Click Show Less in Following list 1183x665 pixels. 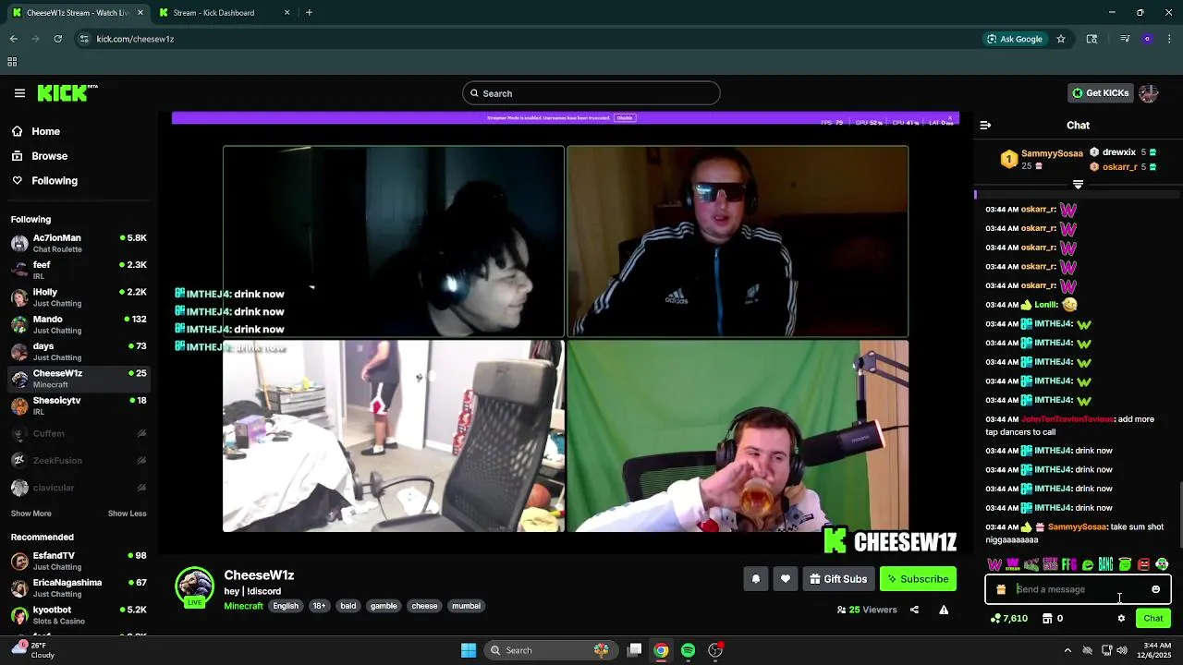pyautogui.click(x=127, y=514)
